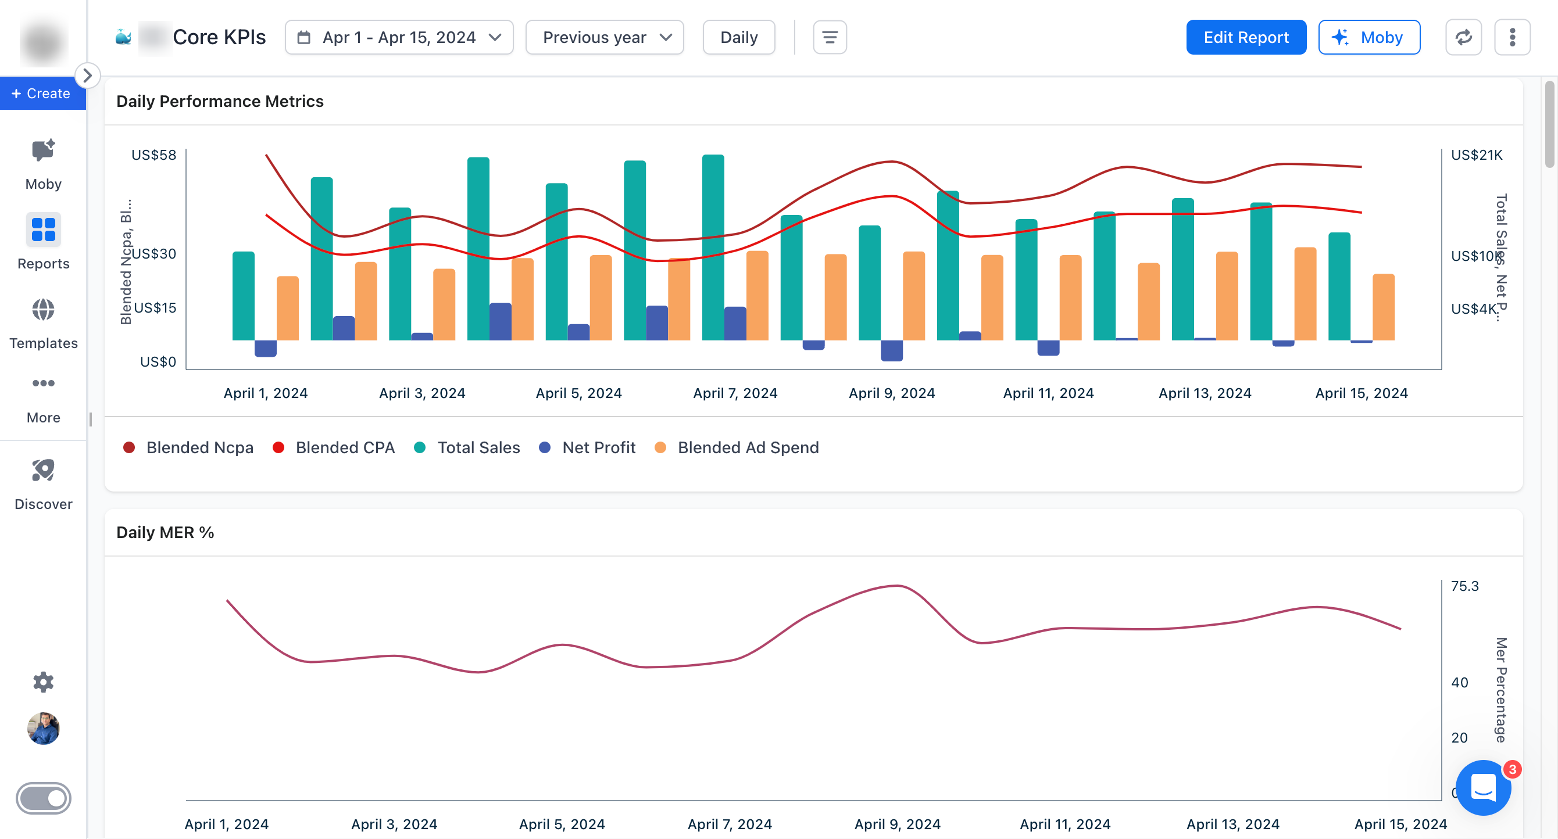Image resolution: width=1558 pixels, height=839 pixels.
Task: Open the Discover rocket icon
Action: (x=43, y=471)
